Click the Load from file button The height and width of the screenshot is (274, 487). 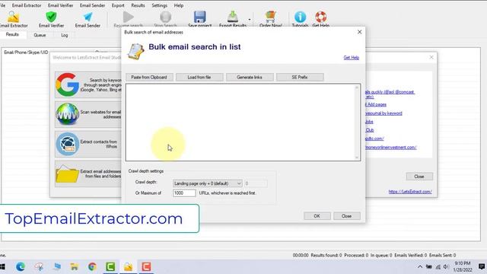tap(199, 77)
